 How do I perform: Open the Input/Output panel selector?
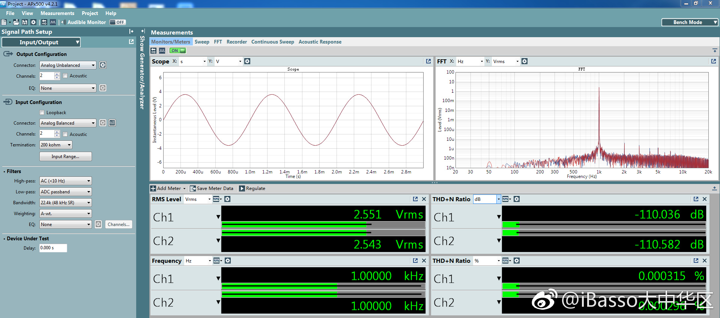pos(41,42)
